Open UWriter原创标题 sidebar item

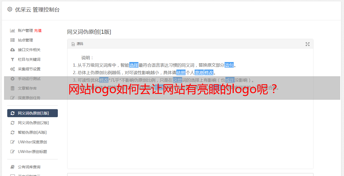[x=32, y=152]
